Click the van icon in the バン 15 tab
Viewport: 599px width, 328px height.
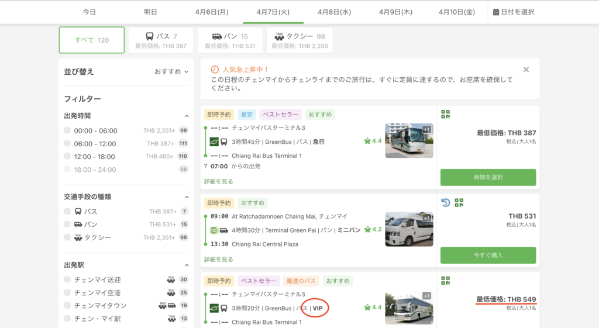(216, 36)
